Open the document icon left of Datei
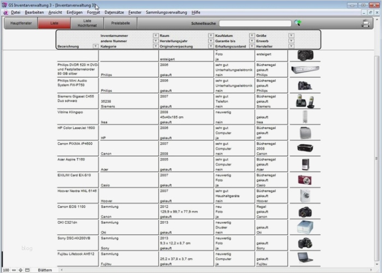Screen dimensions: 382x273 [x=5, y=13]
